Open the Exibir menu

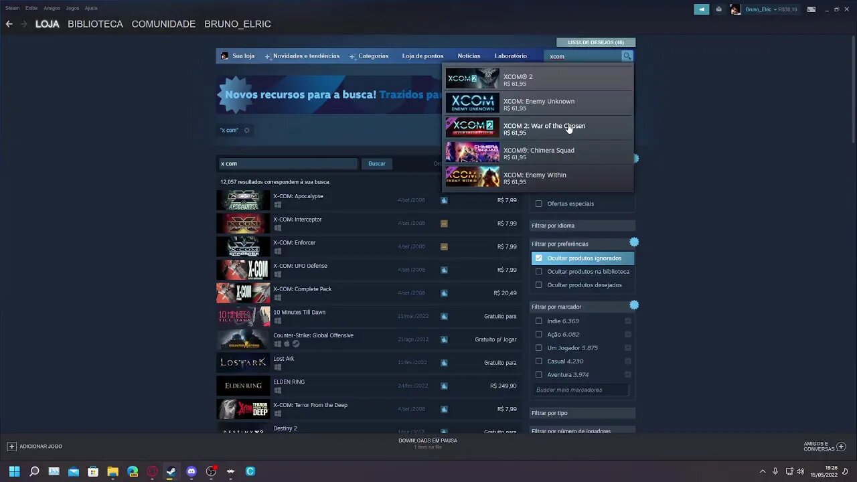tap(31, 8)
